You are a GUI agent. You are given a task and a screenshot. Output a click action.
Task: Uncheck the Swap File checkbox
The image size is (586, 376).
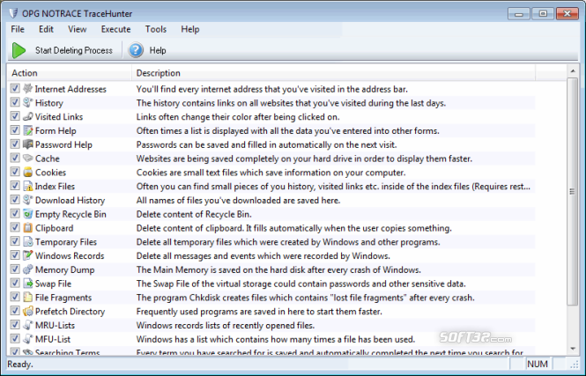tap(15, 283)
